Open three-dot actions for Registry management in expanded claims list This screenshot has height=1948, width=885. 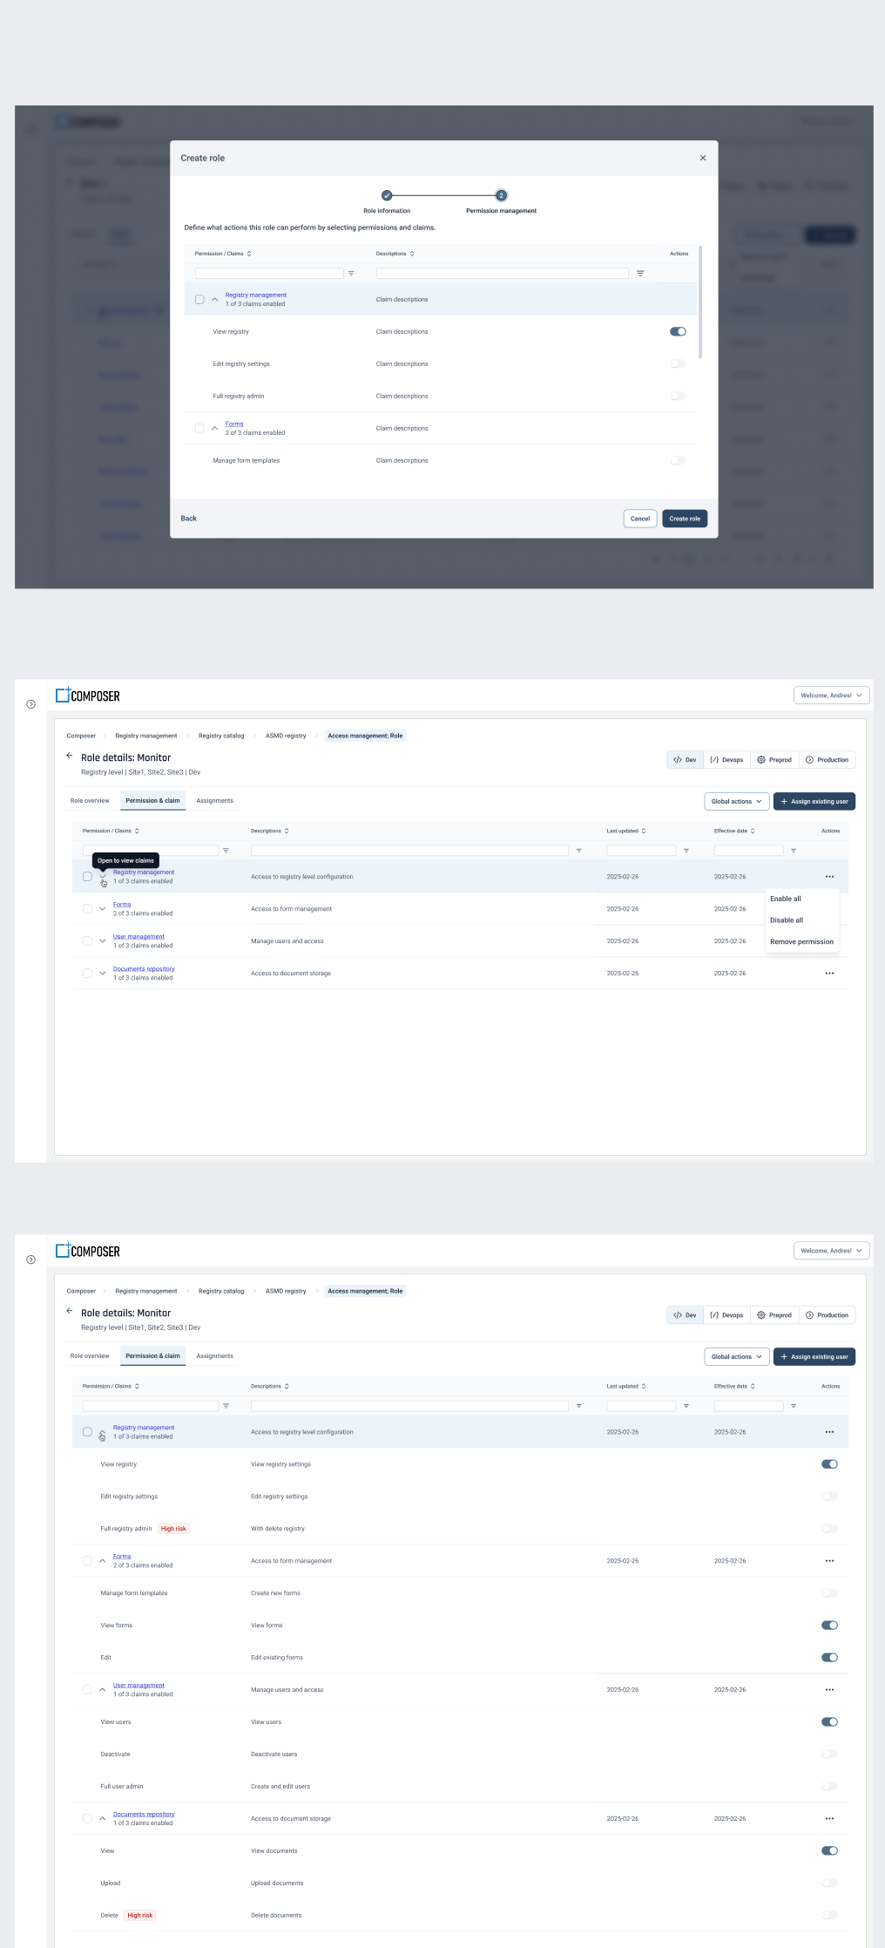pyautogui.click(x=829, y=1432)
